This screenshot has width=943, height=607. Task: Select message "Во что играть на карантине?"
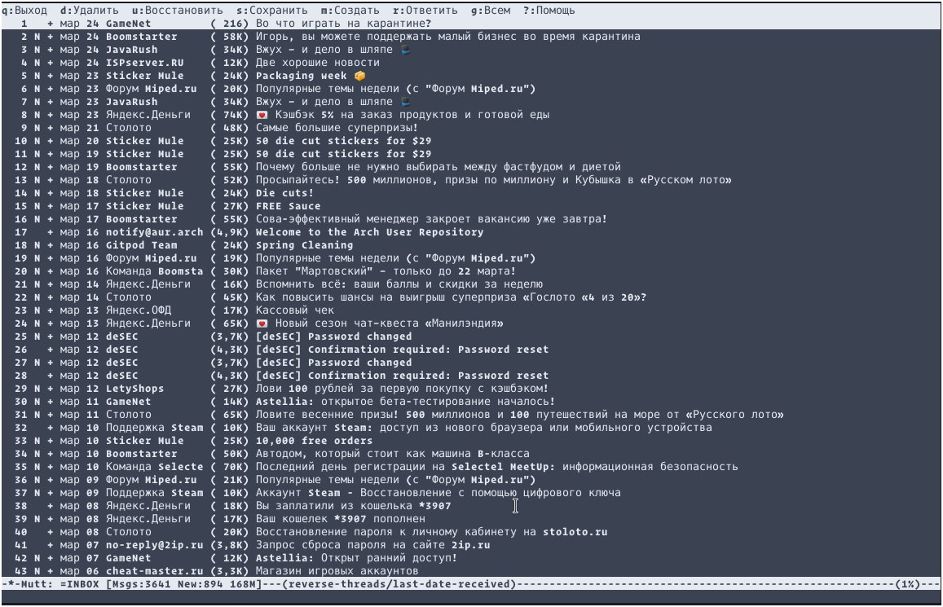point(471,24)
